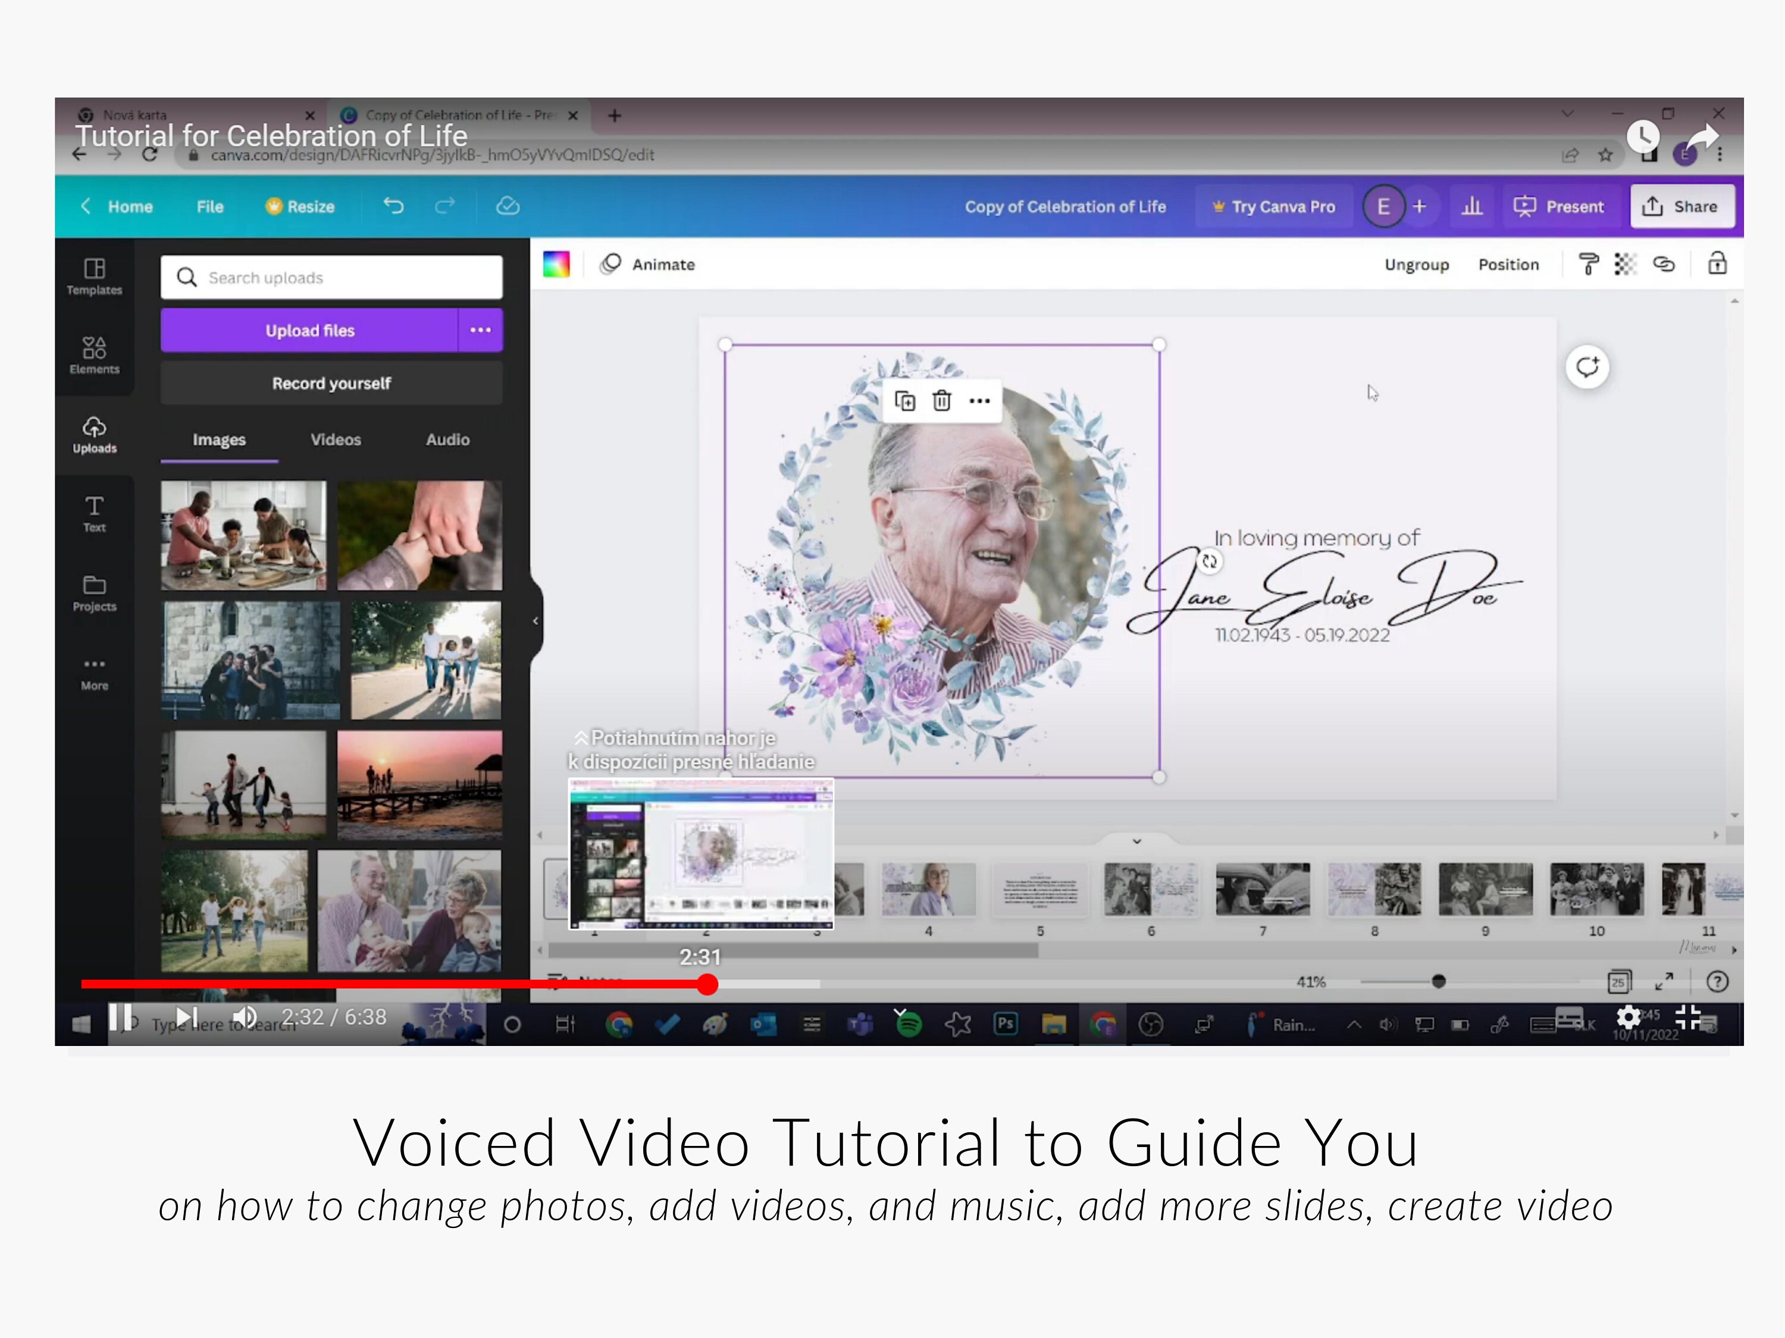This screenshot has width=1785, height=1338.
Task: Open the Elements sidebar panel
Action: (95, 356)
